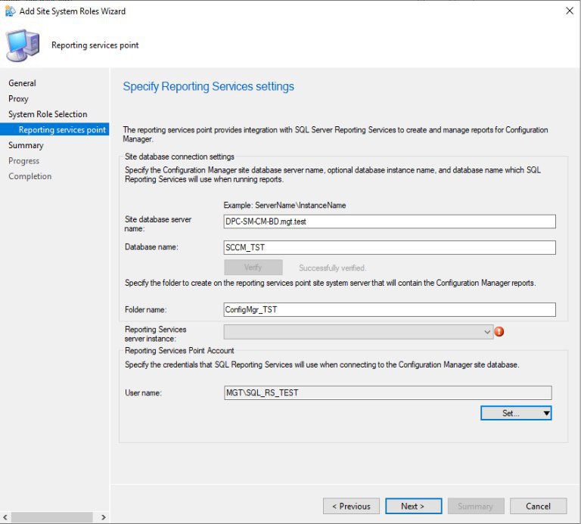
Task: Click the 'Reporting Services server instance:' label
Action: [x=156, y=334]
